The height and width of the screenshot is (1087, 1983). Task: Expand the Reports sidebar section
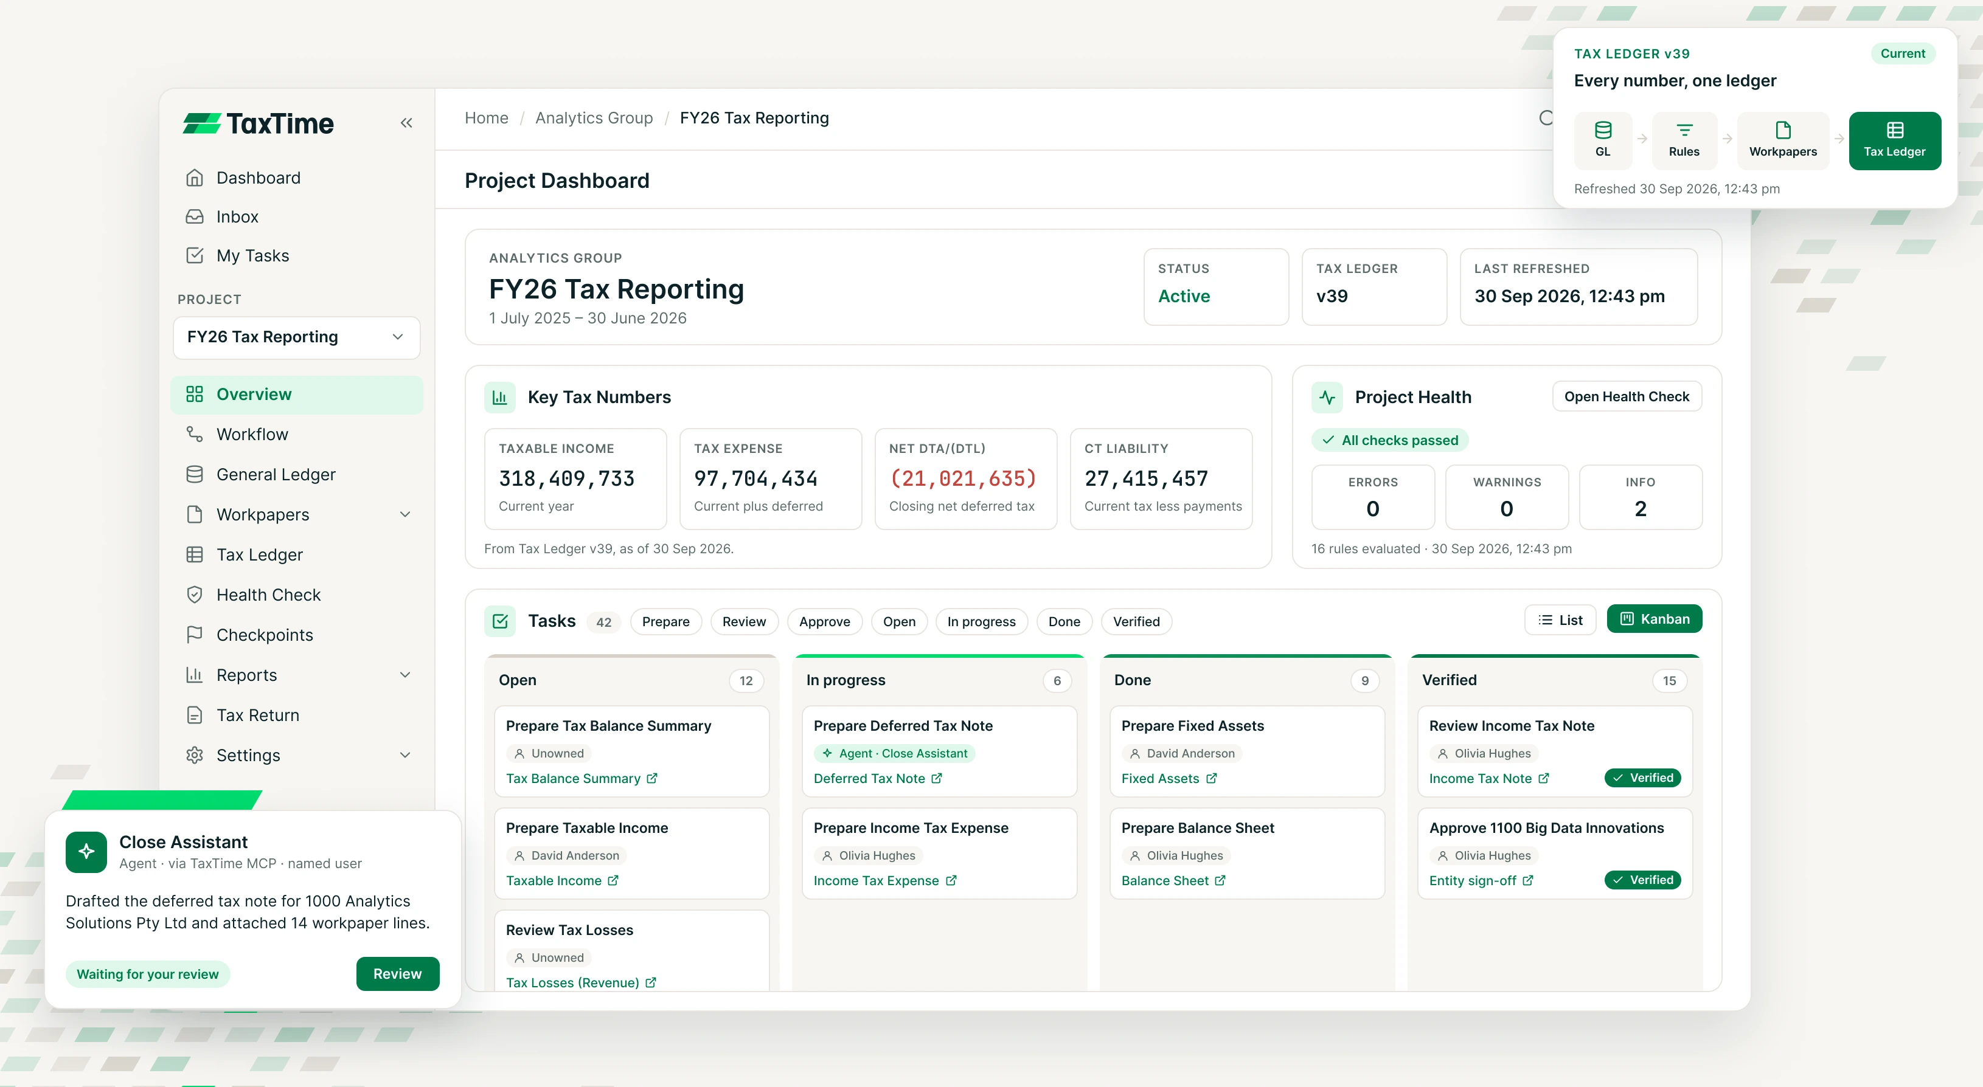(405, 675)
